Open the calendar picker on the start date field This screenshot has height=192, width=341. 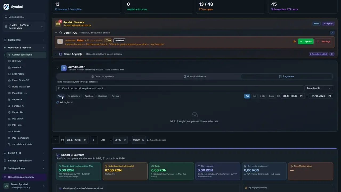[x=302, y=96]
